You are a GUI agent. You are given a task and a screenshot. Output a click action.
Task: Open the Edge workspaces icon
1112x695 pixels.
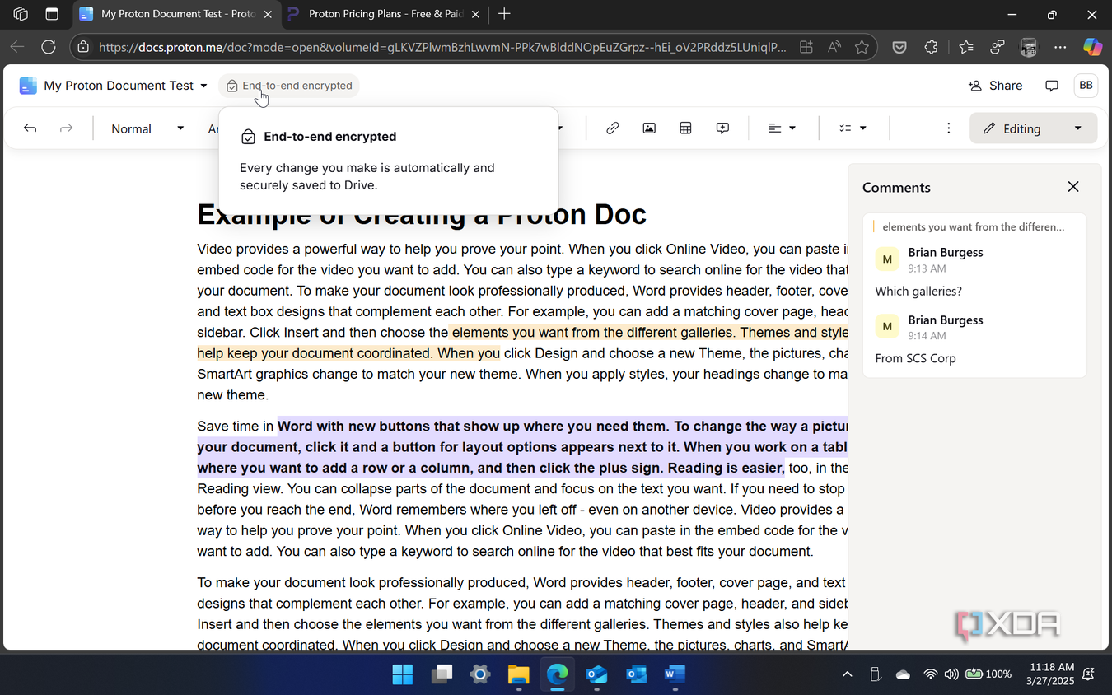21,14
